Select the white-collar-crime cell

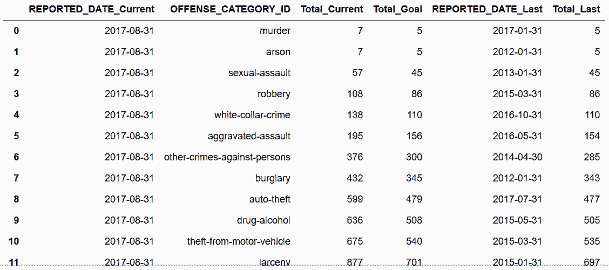[252, 115]
